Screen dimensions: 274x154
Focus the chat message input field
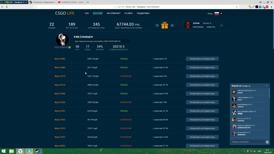click(x=248, y=142)
